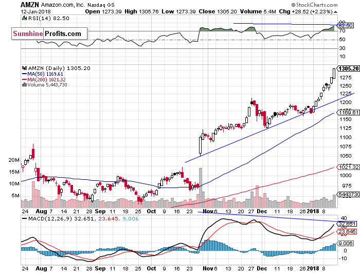Click the Volume 5,443,730 legend entry
360x273 pixels.
pyautogui.click(x=47, y=85)
